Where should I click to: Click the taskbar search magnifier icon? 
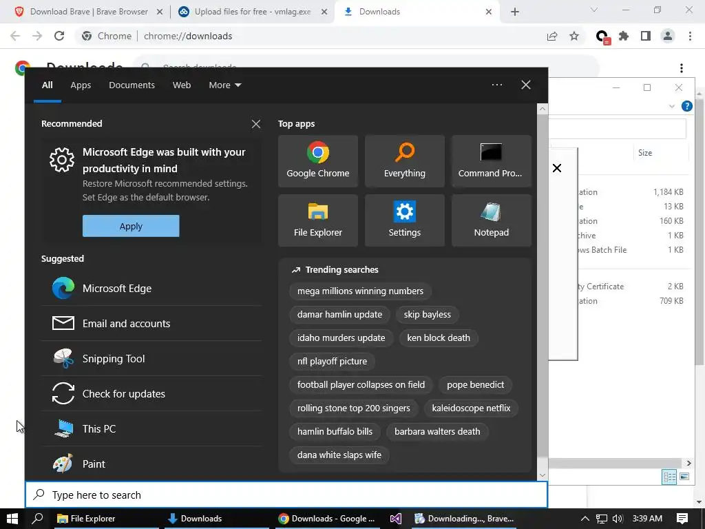tap(38, 519)
